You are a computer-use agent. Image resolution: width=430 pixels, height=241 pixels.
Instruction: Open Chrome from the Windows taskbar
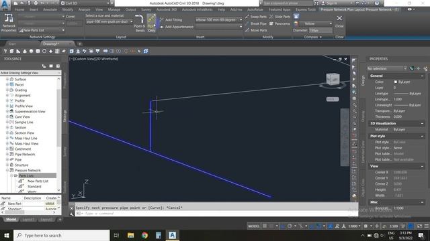144,235
